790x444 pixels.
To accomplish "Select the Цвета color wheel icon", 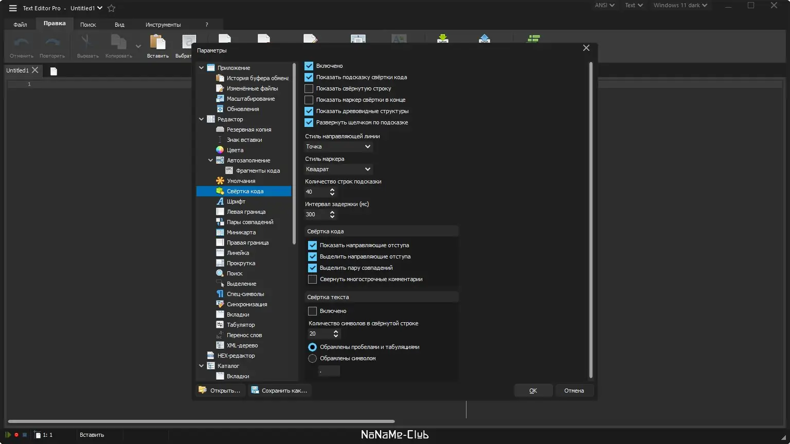I will click(220, 150).
